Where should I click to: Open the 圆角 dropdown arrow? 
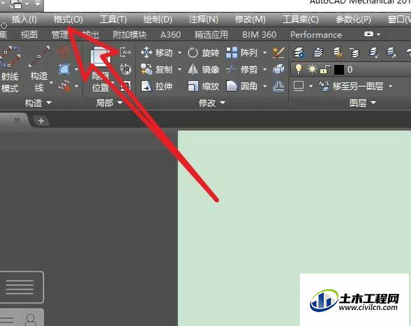click(264, 87)
